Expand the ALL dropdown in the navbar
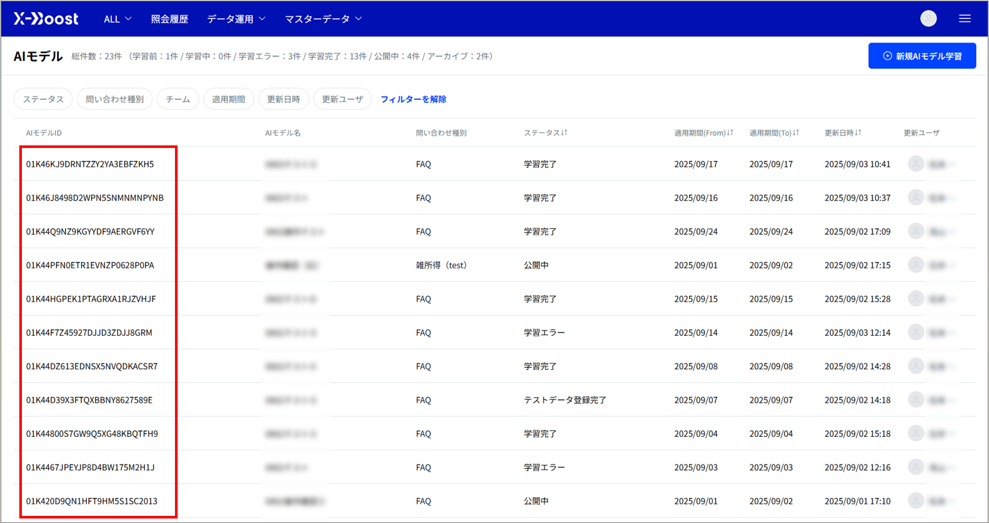Image resolution: width=989 pixels, height=523 pixels. (x=118, y=19)
